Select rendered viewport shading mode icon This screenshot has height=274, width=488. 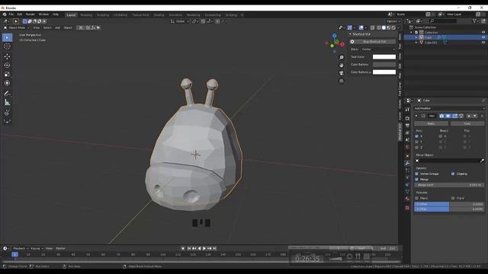click(x=393, y=27)
